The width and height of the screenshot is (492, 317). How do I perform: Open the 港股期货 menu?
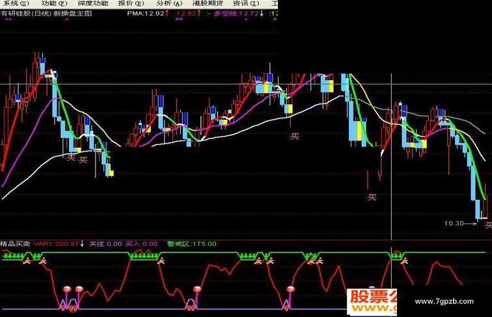[208, 3]
